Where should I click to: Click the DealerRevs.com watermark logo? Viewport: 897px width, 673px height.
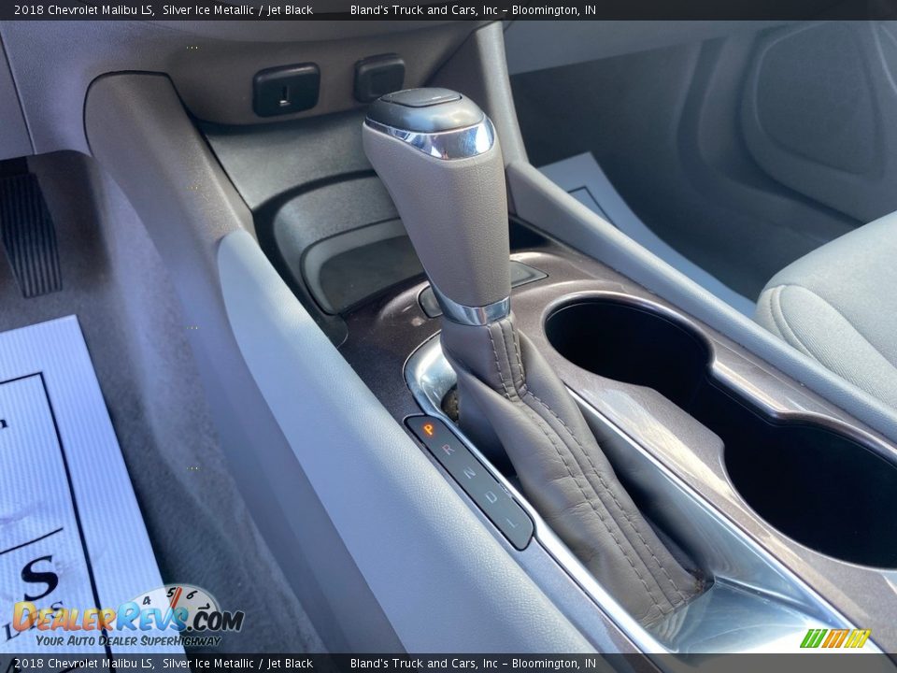128,615
